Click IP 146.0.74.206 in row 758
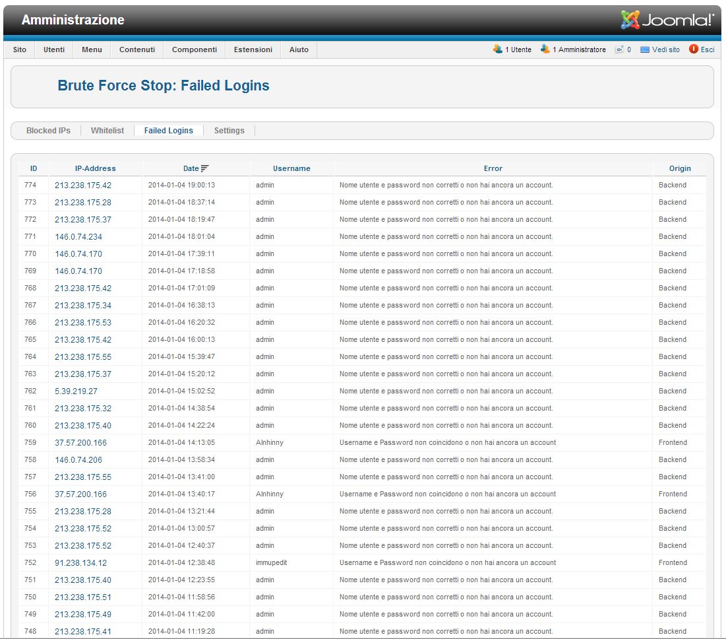 (78, 459)
